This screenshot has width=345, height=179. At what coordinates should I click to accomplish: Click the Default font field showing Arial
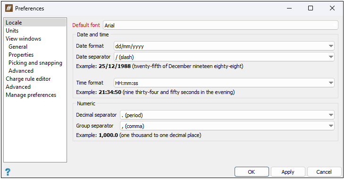click(x=220, y=26)
